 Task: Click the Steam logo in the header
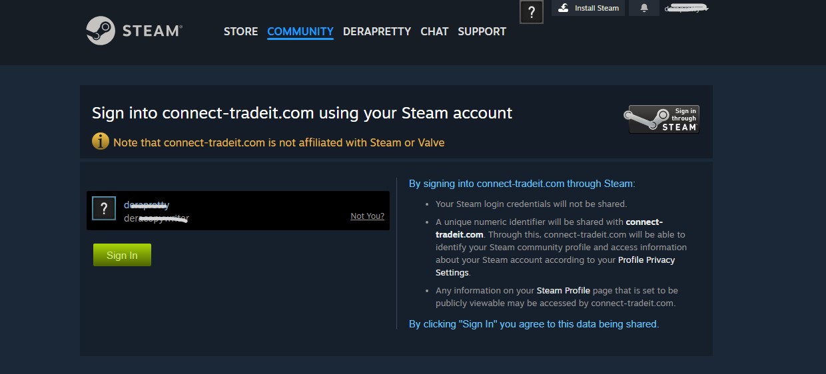[101, 31]
